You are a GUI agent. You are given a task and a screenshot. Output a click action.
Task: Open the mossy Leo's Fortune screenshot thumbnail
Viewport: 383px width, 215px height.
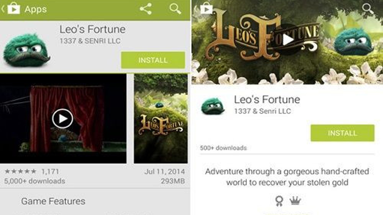[161, 119]
